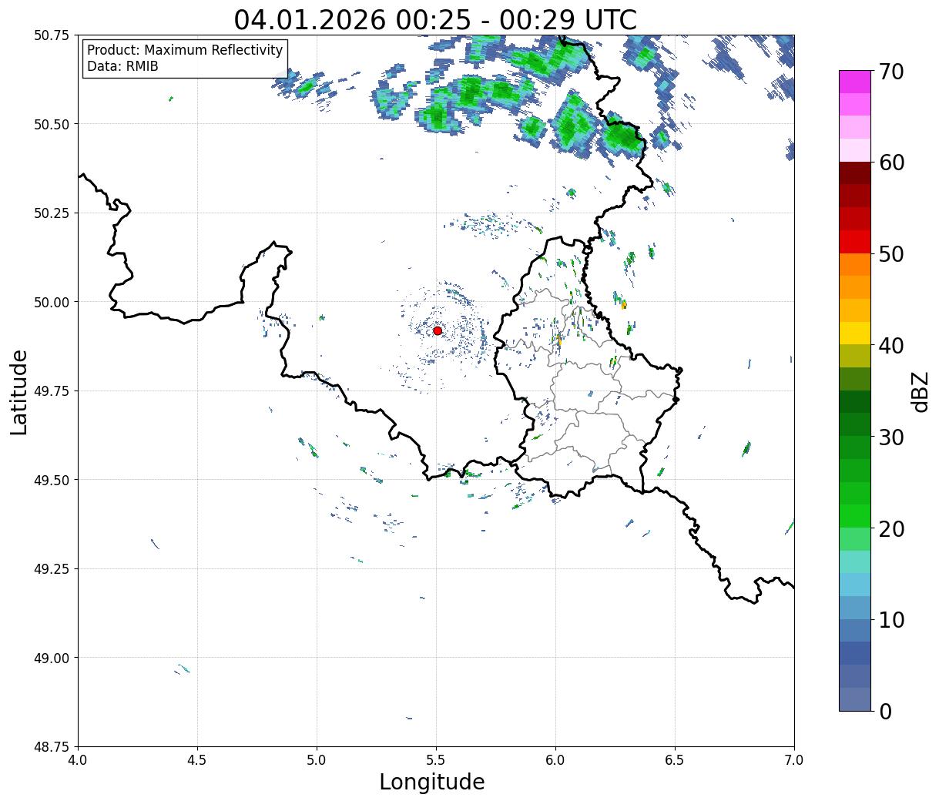Click the latitude tick label 50.50
This screenshot has width=939, height=801.
51,124
